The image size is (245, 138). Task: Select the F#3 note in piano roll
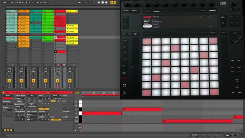point(142,109)
